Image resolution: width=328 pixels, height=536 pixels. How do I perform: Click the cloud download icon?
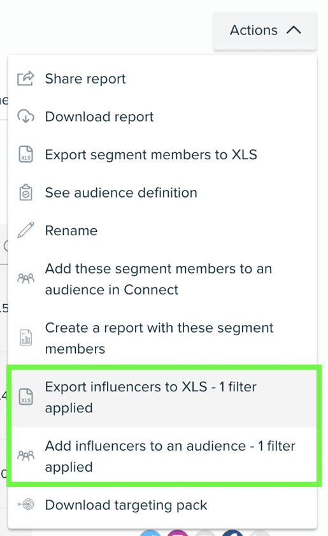click(x=25, y=117)
